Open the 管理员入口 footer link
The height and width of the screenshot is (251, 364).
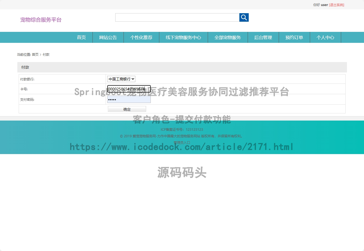[x=182, y=143]
